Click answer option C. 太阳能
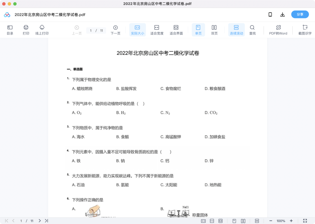The image size is (315, 224). tap(169, 185)
